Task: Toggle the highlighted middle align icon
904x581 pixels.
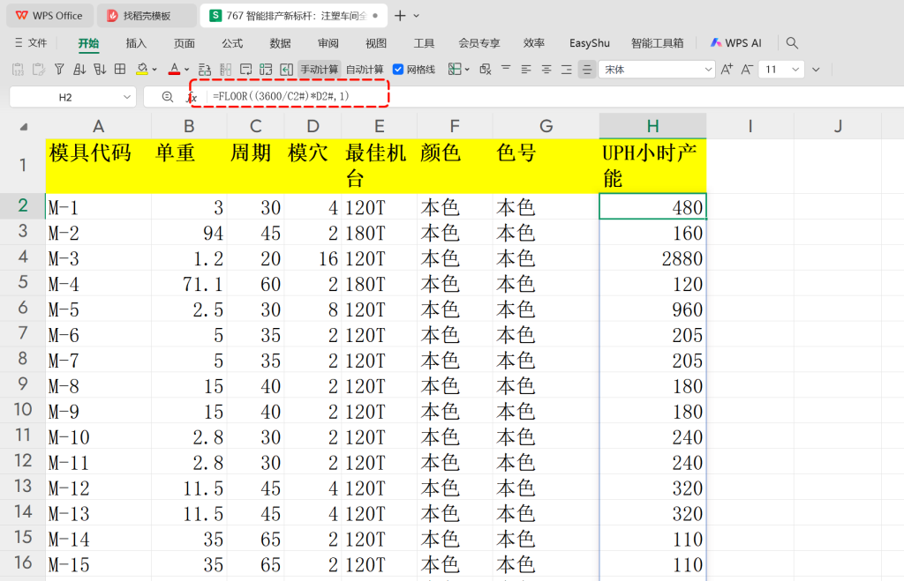Action: 587,70
